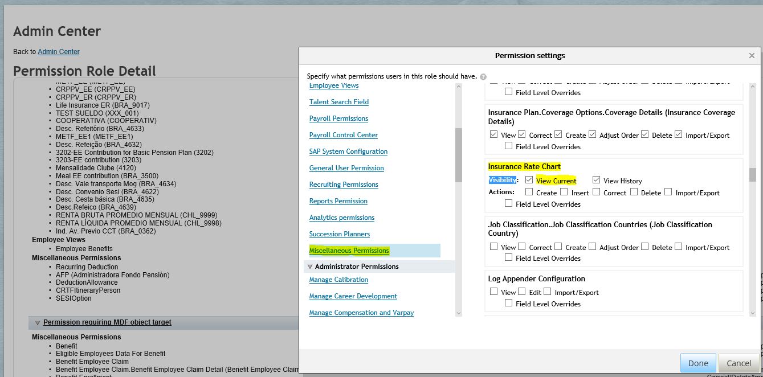Click SESIOption list entry

coord(74,298)
